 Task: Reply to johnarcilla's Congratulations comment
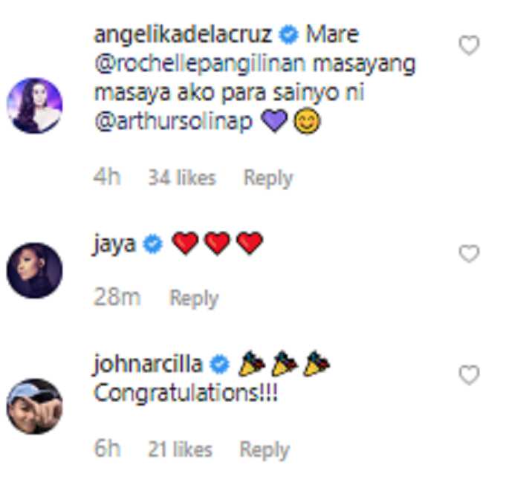point(265,450)
